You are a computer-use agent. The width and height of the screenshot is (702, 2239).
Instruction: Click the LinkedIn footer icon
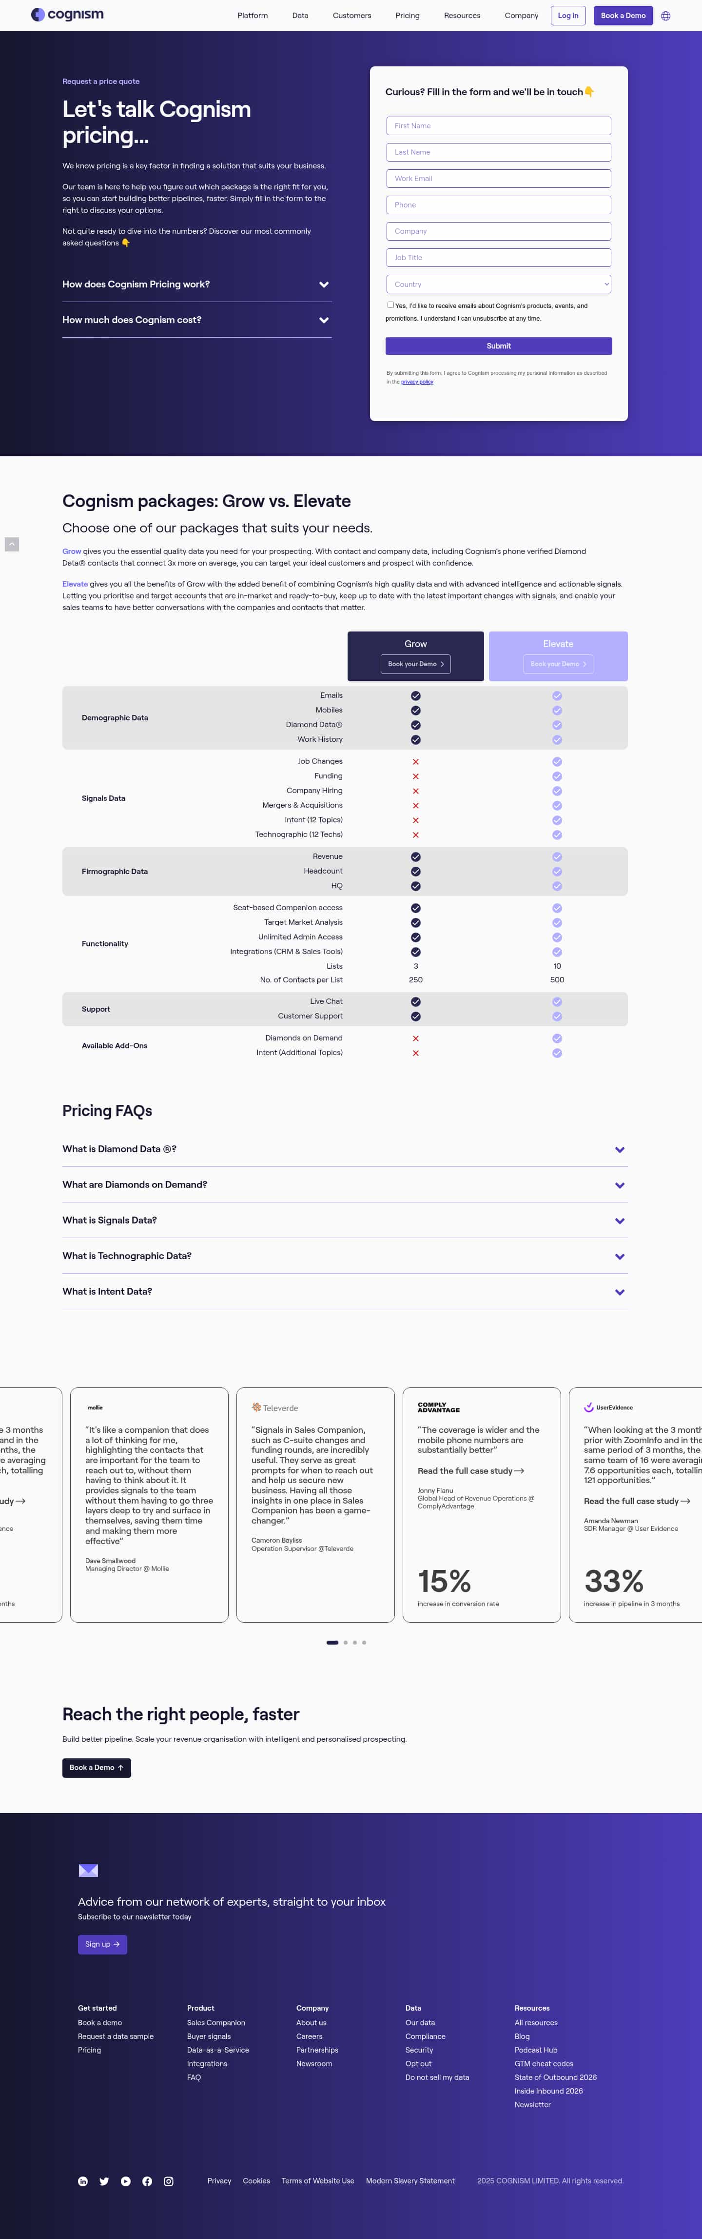tap(83, 2181)
